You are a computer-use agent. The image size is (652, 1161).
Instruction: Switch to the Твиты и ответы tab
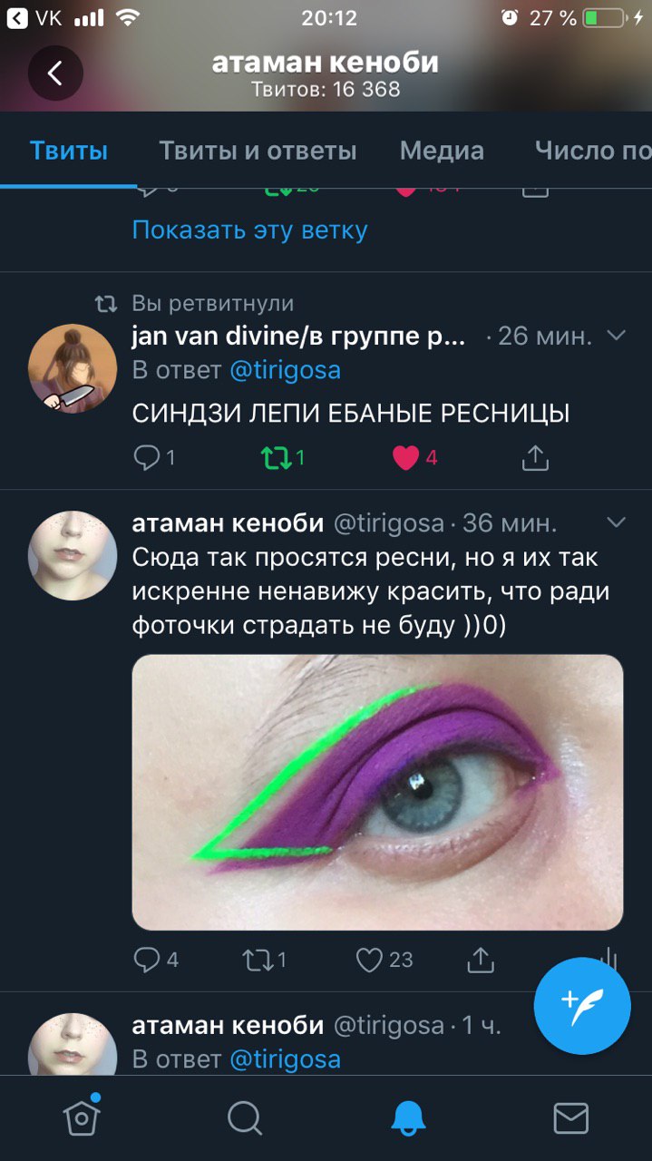click(258, 151)
